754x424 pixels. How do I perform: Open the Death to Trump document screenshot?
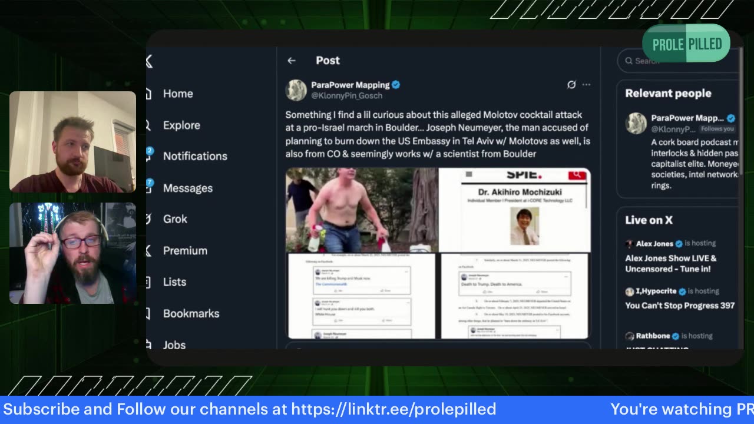click(515, 296)
